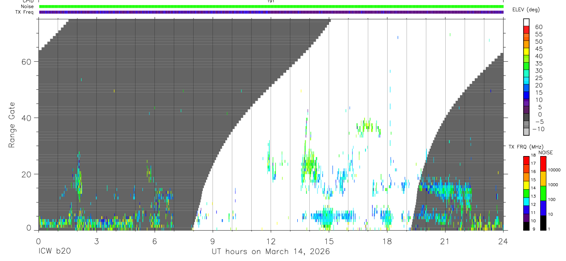Click the 1000 label on the NOISE legend
566x261 pixels.
pos(553,185)
